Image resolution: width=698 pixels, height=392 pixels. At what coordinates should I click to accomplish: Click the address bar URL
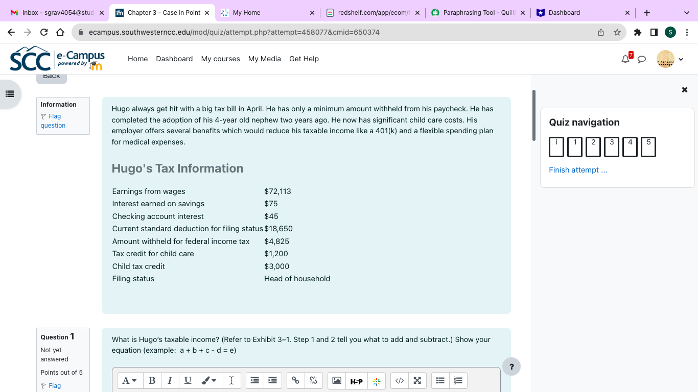[x=234, y=32]
